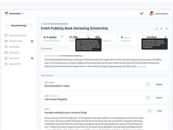This screenshot has width=173, height=130.
Task: Open Submitted list
Action: coord(14,58)
